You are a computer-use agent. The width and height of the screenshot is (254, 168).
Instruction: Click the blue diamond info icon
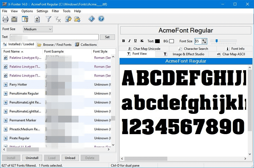(92, 19)
